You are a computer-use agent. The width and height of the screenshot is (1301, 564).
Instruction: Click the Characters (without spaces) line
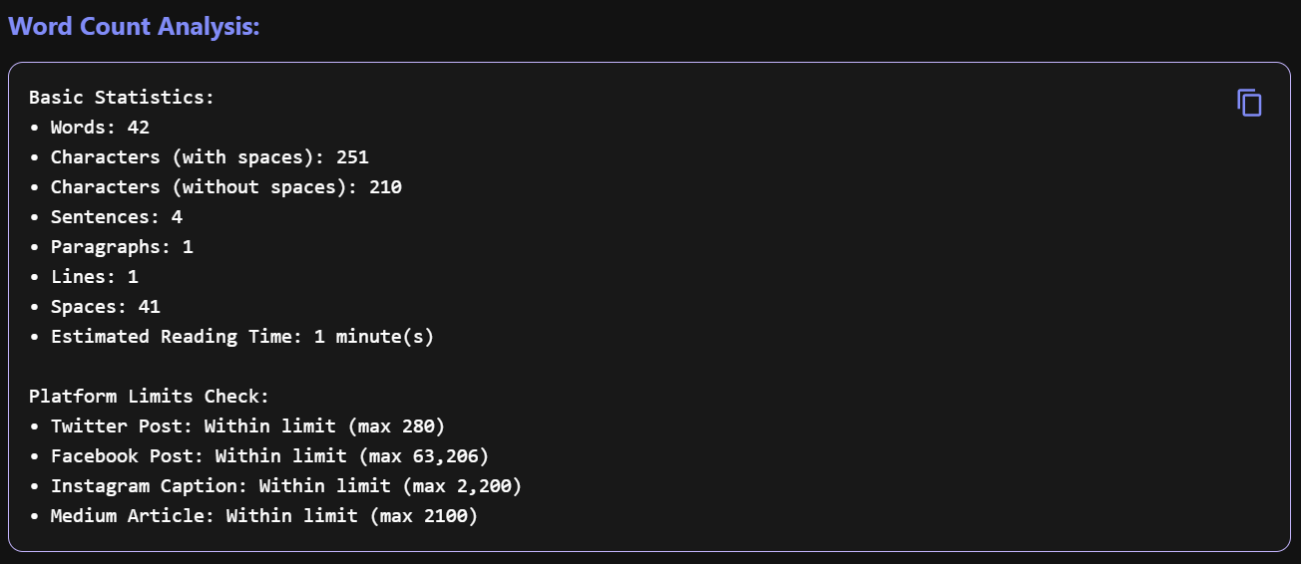(x=216, y=187)
